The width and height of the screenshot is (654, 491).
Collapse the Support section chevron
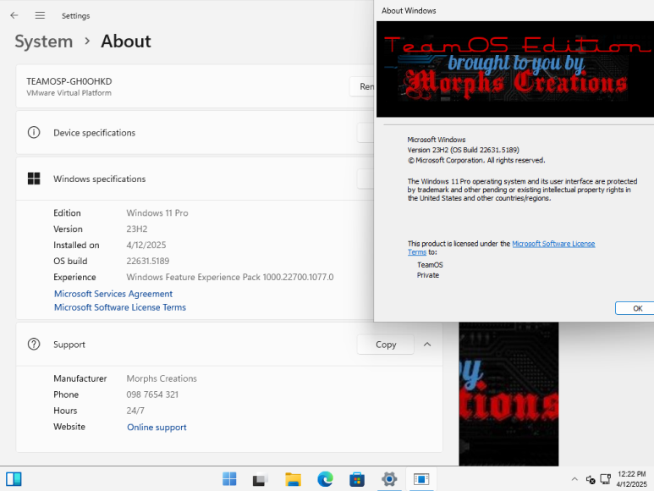(427, 345)
